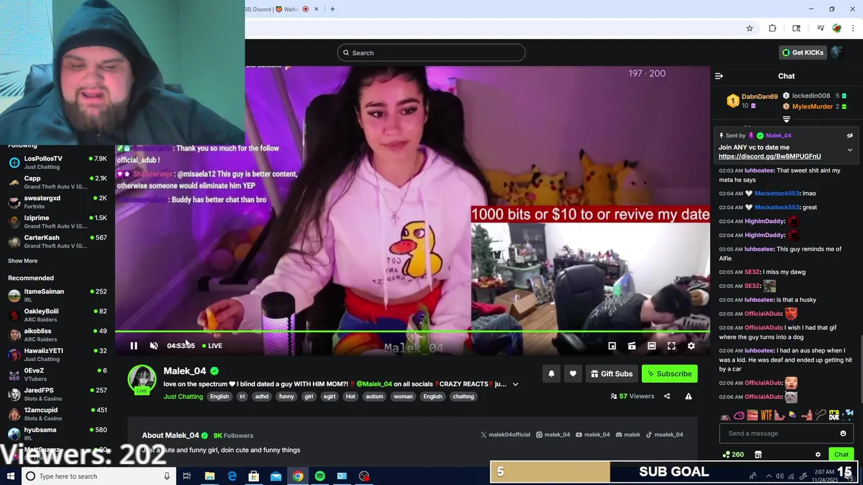
Task: Pause the Malek_04 stream
Action: [x=133, y=346]
